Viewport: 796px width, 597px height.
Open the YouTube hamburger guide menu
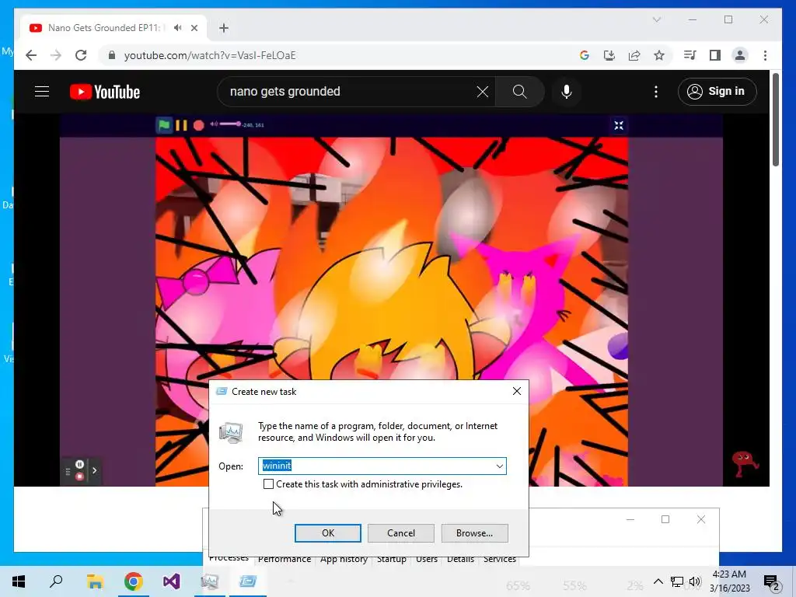(x=42, y=92)
